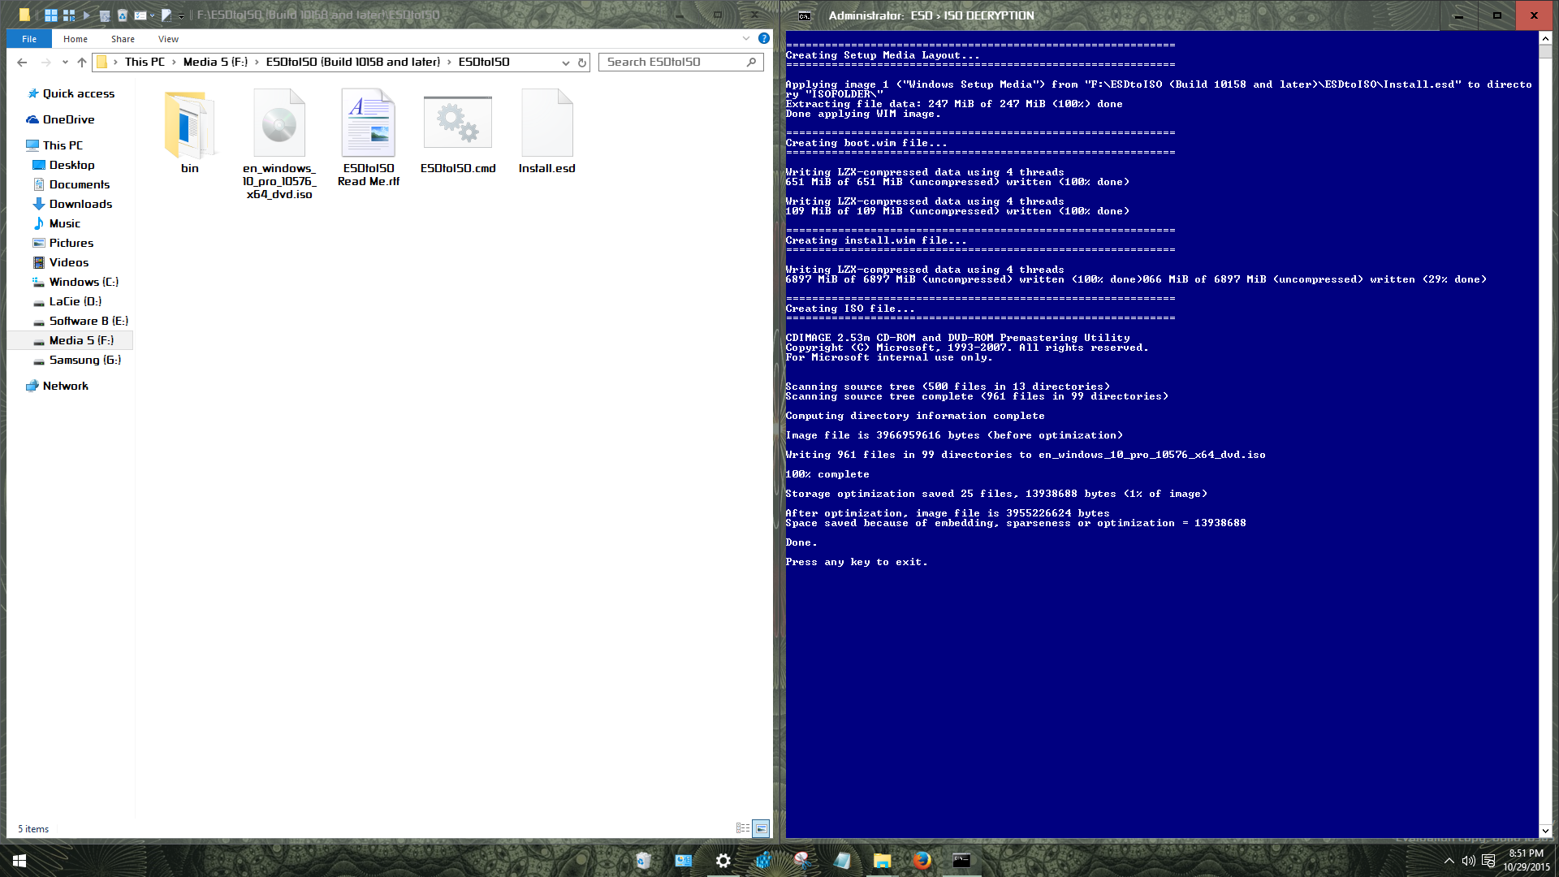Image resolution: width=1559 pixels, height=877 pixels.
Task: Go forward in File Explorer
Action: pyautogui.click(x=45, y=63)
